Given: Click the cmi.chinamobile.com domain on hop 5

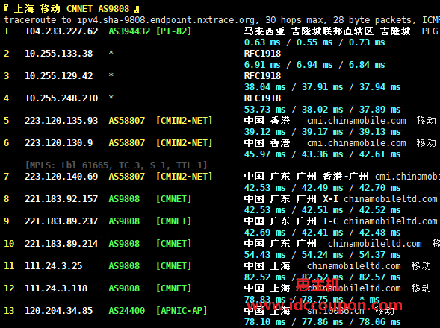Looking at the screenshot, I should coord(356,121).
